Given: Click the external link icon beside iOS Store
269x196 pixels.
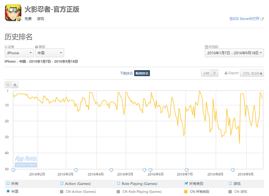Looking at the screenshot, I should pos(262,19).
